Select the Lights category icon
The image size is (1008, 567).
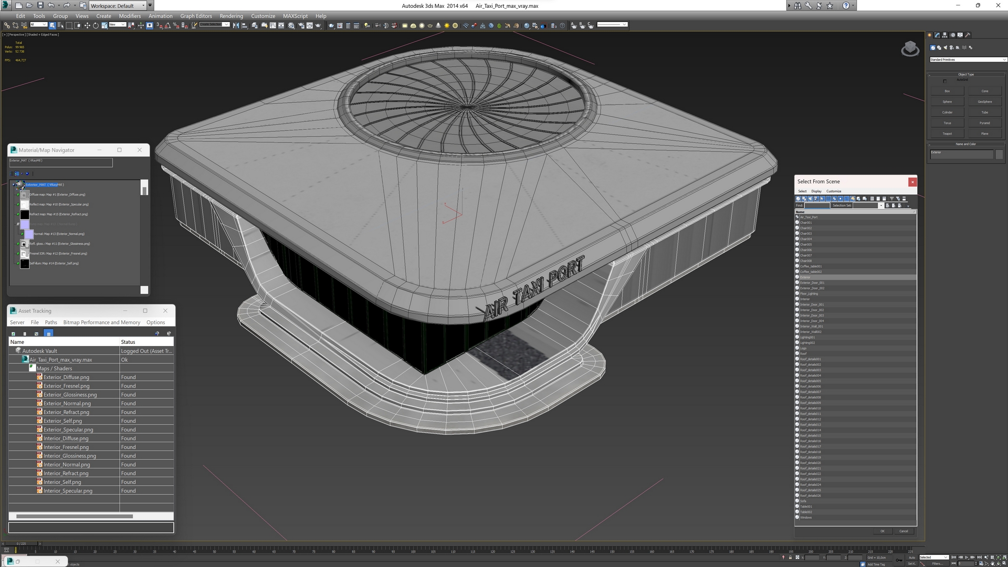click(x=946, y=47)
